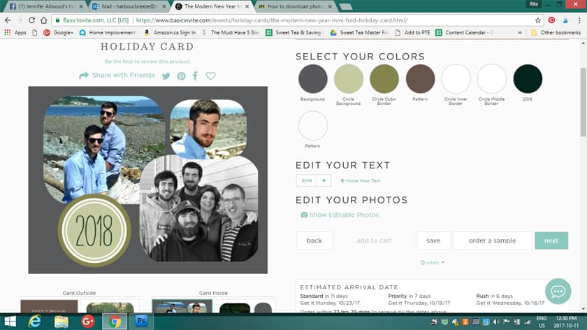Go back with the browser back arrow

(8, 20)
